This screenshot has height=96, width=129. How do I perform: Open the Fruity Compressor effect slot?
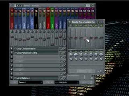click(x=36, y=49)
